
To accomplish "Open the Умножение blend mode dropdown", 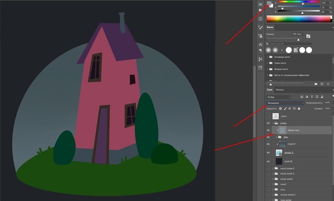I will click(285, 103).
